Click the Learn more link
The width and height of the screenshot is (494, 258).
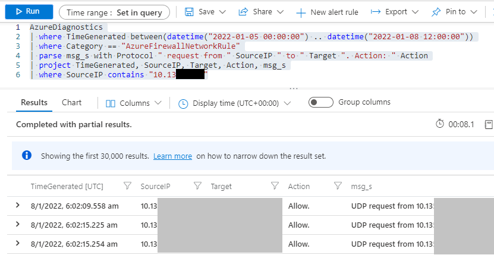click(x=172, y=156)
